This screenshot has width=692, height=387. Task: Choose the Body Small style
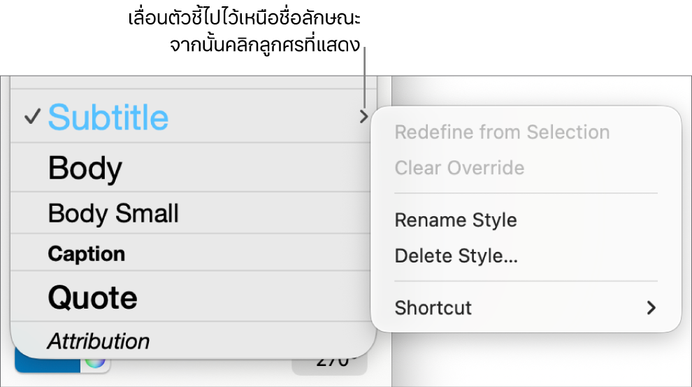pyautogui.click(x=113, y=213)
